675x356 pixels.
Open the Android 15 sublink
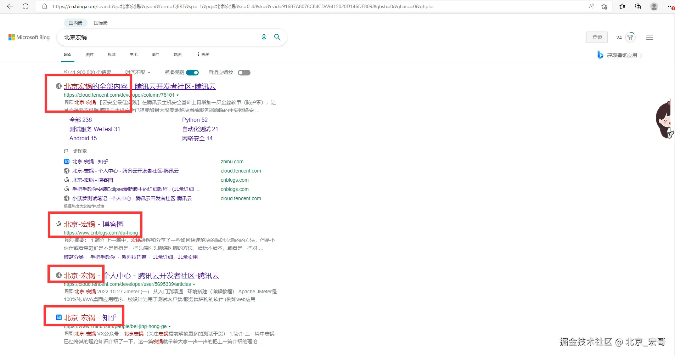coord(83,138)
